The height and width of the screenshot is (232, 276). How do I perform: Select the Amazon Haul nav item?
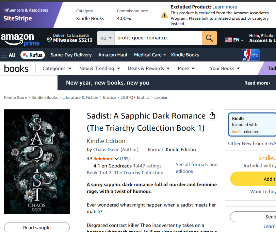click(x=113, y=55)
